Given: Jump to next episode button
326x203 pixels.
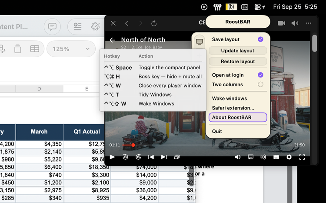Looking at the screenshot, I should pos(164,157).
